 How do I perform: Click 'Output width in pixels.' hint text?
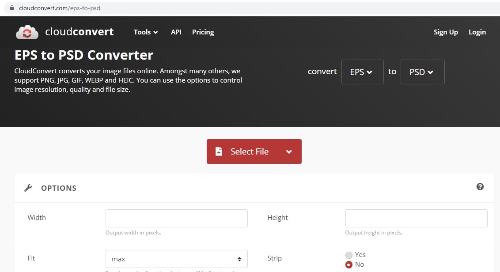coord(133,233)
